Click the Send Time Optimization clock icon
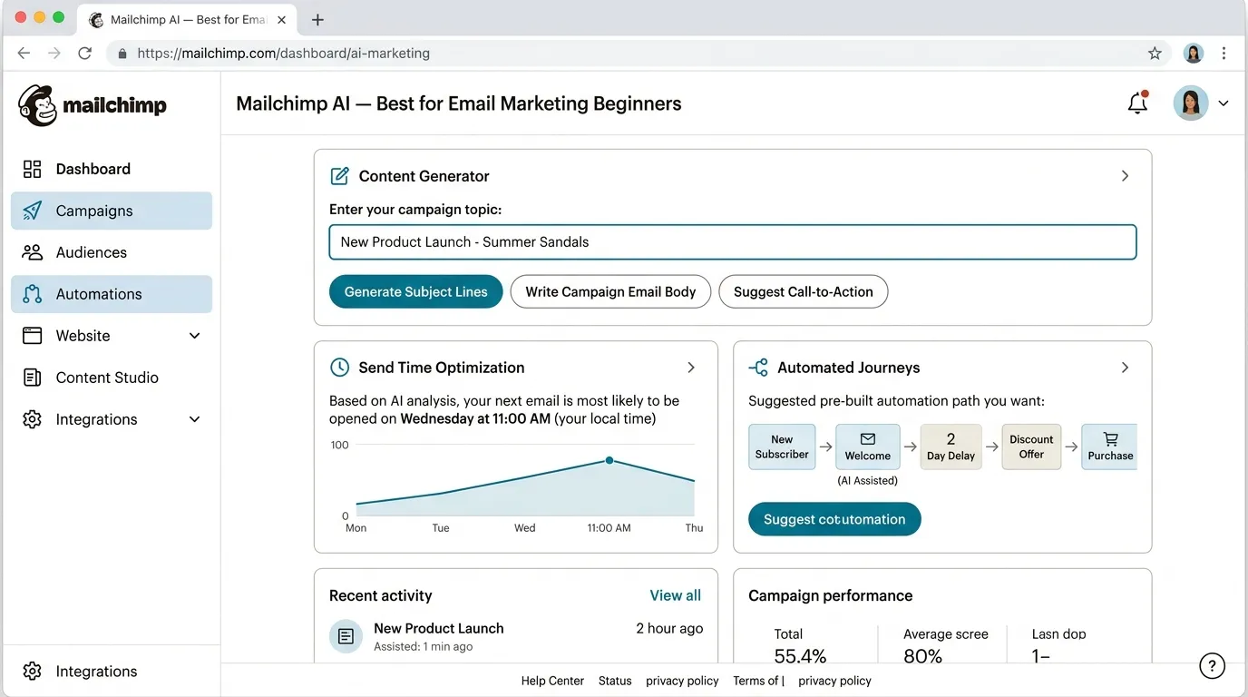1248x697 pixels. 339,368
